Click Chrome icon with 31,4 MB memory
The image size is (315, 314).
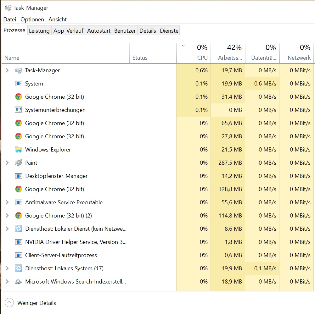click(x=19, y=97)
